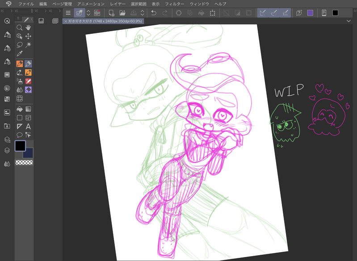The height and width of the screenshot is (261, 357).
Task: Select the Blend tool
Action: (x=20, y=90)
